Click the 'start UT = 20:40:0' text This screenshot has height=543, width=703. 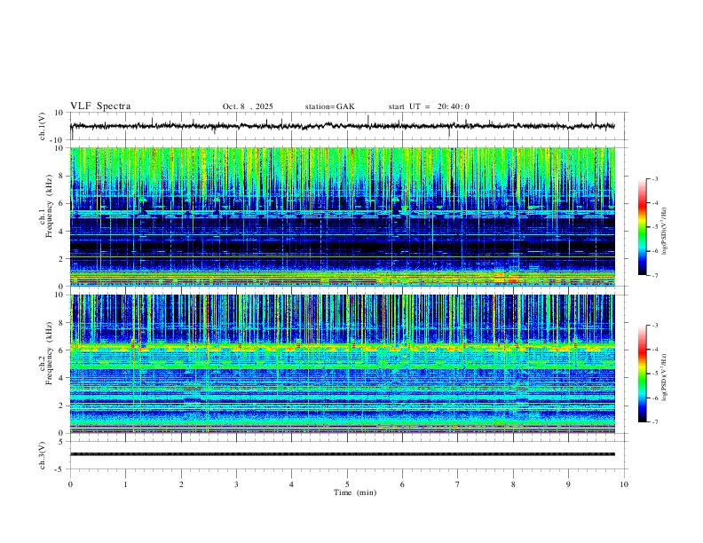[429, 106]
